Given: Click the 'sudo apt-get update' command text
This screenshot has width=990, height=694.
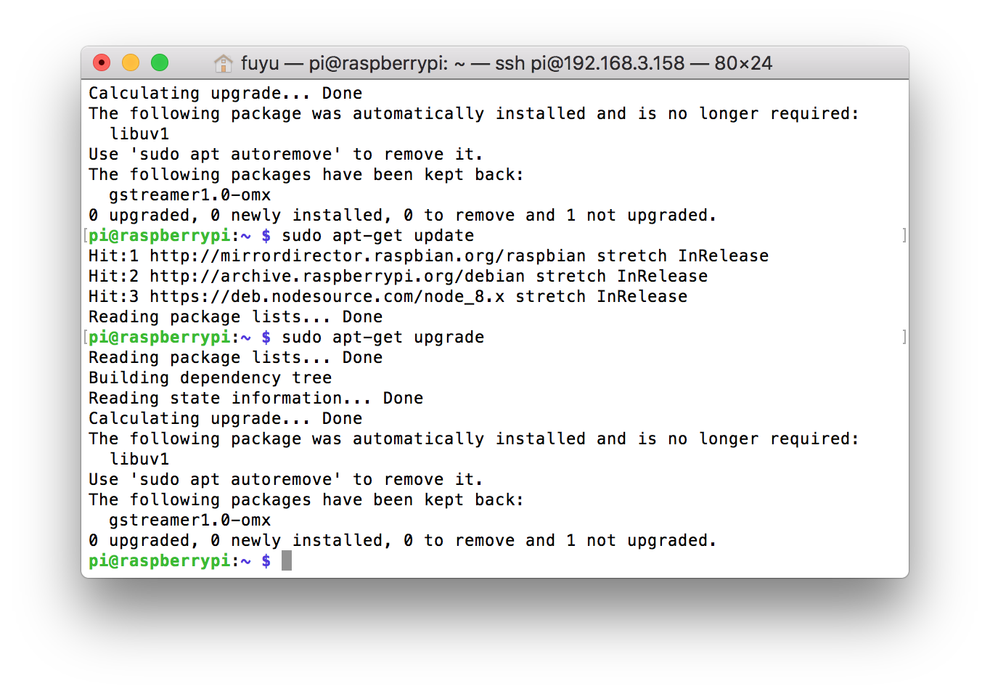Looking at the screenshot, I should [377, 236].
